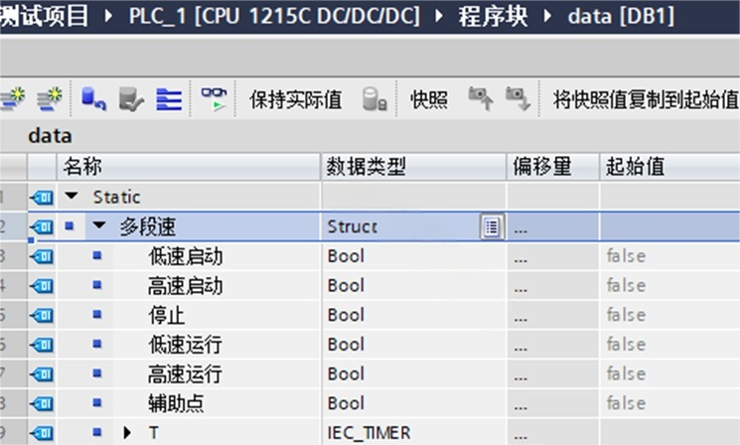Open dropdown arrow after 程序块 breadcrumb
Image resolution: width=740 pixels, height=445 pixels.
click(x=547, y=16)
